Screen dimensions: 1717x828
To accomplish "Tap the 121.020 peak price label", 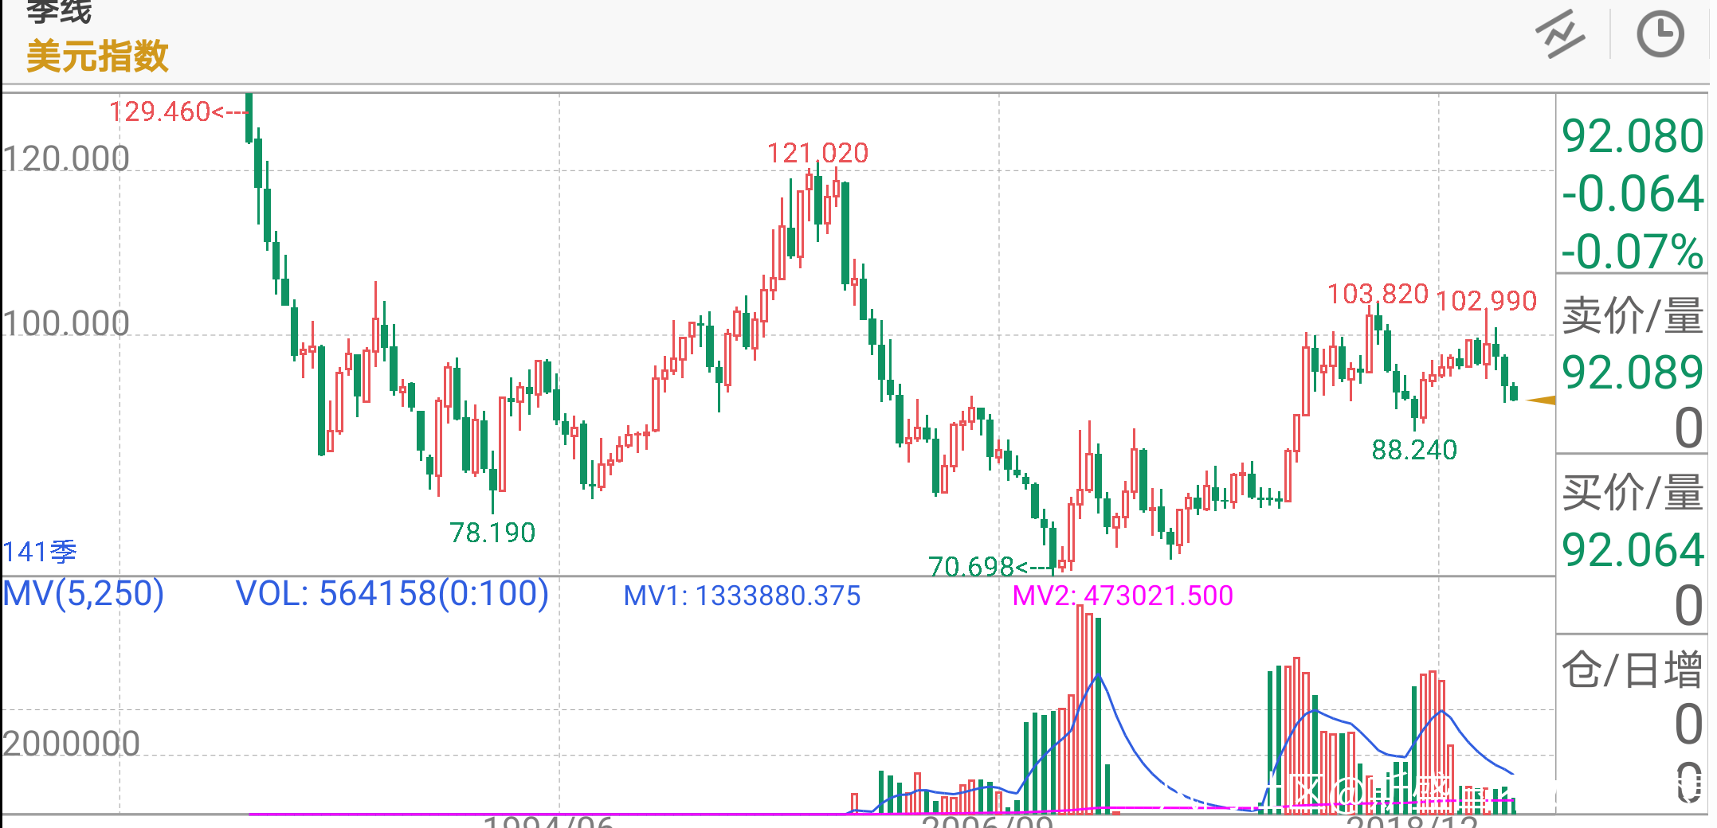I will [x=817, y=153].
